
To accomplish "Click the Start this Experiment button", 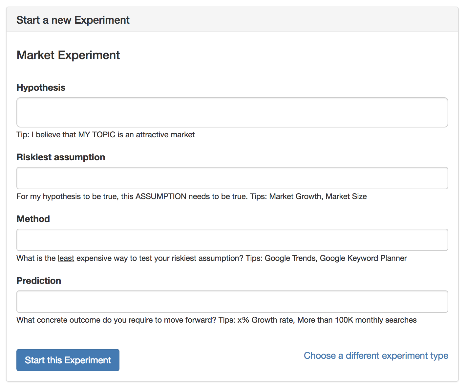I will click(x=68, y=360).
